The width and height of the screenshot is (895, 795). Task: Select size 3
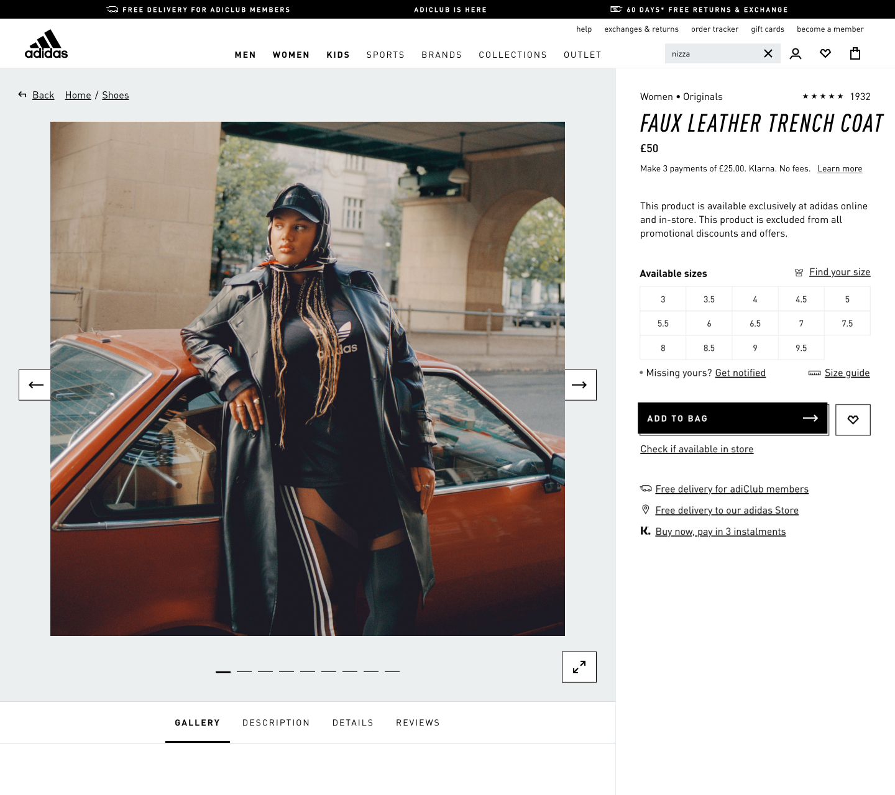coord(663,299)
